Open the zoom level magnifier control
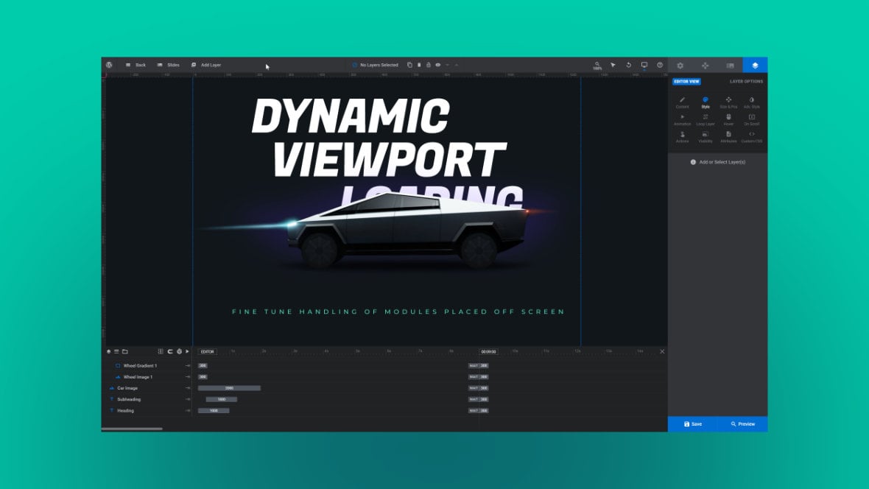869x489 pixels. tap(597, 66)
